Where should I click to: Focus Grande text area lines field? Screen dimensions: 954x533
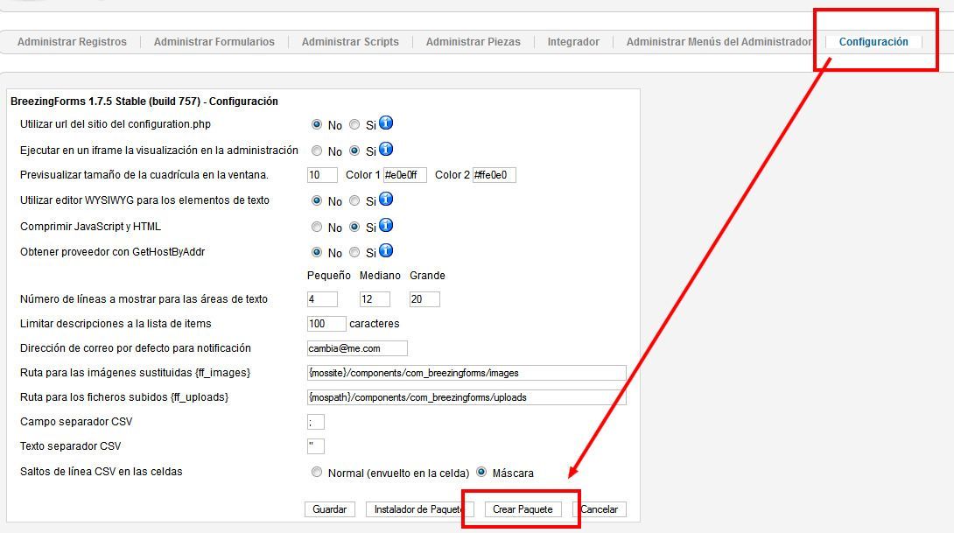[x=424, y=299]
